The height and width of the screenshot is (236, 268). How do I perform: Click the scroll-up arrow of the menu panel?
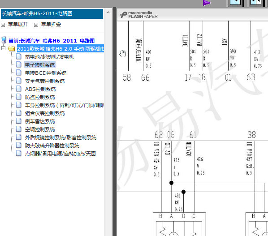click(x=108, y=12)
